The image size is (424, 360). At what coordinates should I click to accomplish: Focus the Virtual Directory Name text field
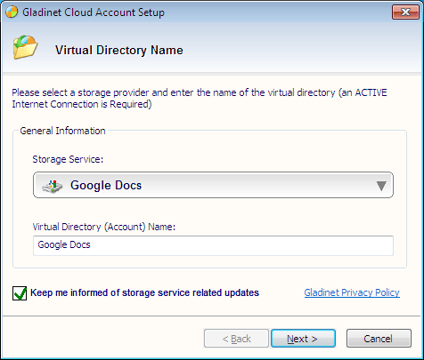(x=213, y=245)
